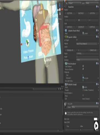
Task: Click the Materials Size field
Action: coord(90,75)
